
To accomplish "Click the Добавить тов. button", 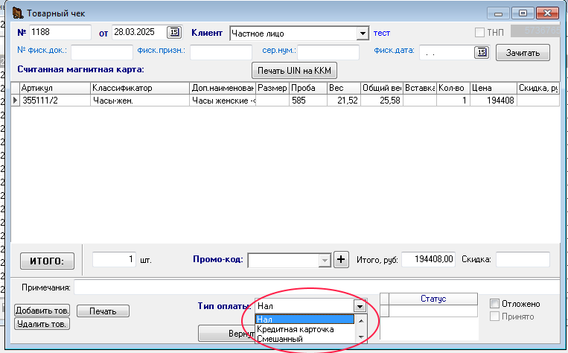I will 42,311.
